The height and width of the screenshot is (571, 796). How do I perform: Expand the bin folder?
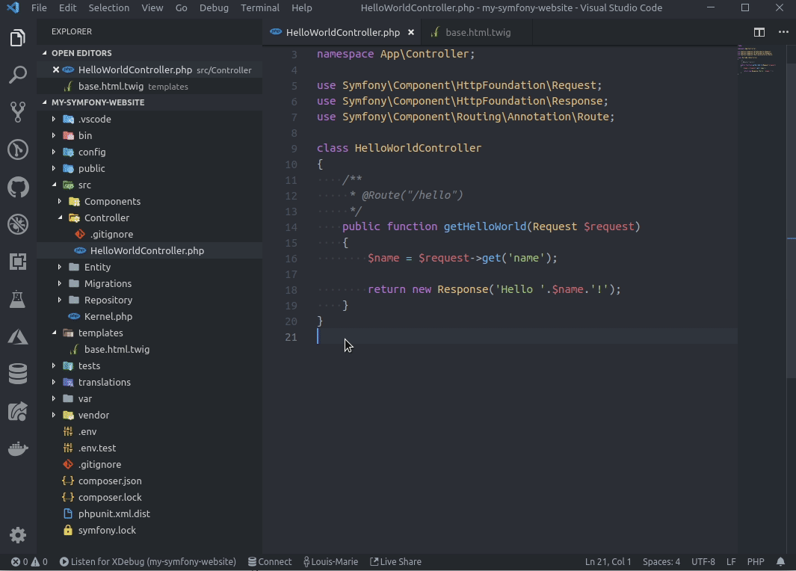pyautogui.click(x=54, y=135)
